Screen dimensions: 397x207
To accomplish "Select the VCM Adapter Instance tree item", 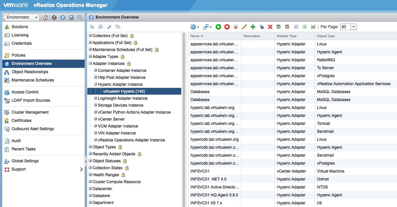I will point(118,126).
